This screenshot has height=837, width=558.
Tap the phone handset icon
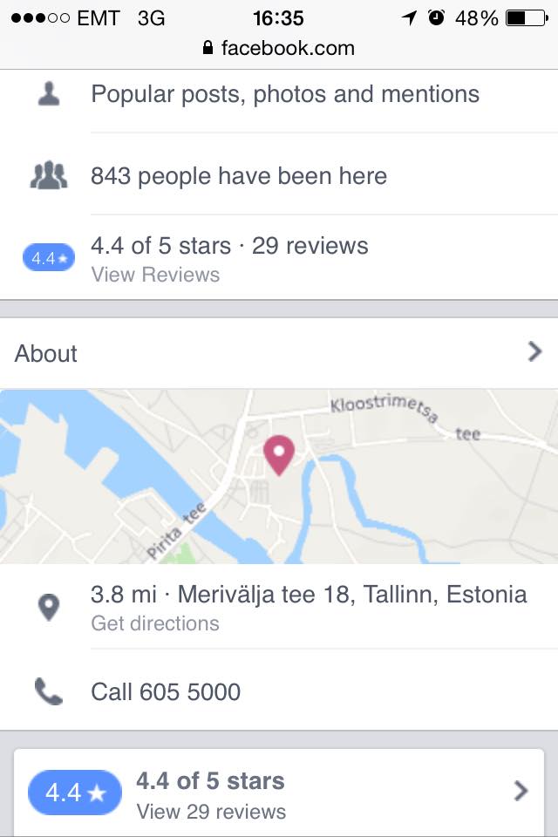click(49, 691)
